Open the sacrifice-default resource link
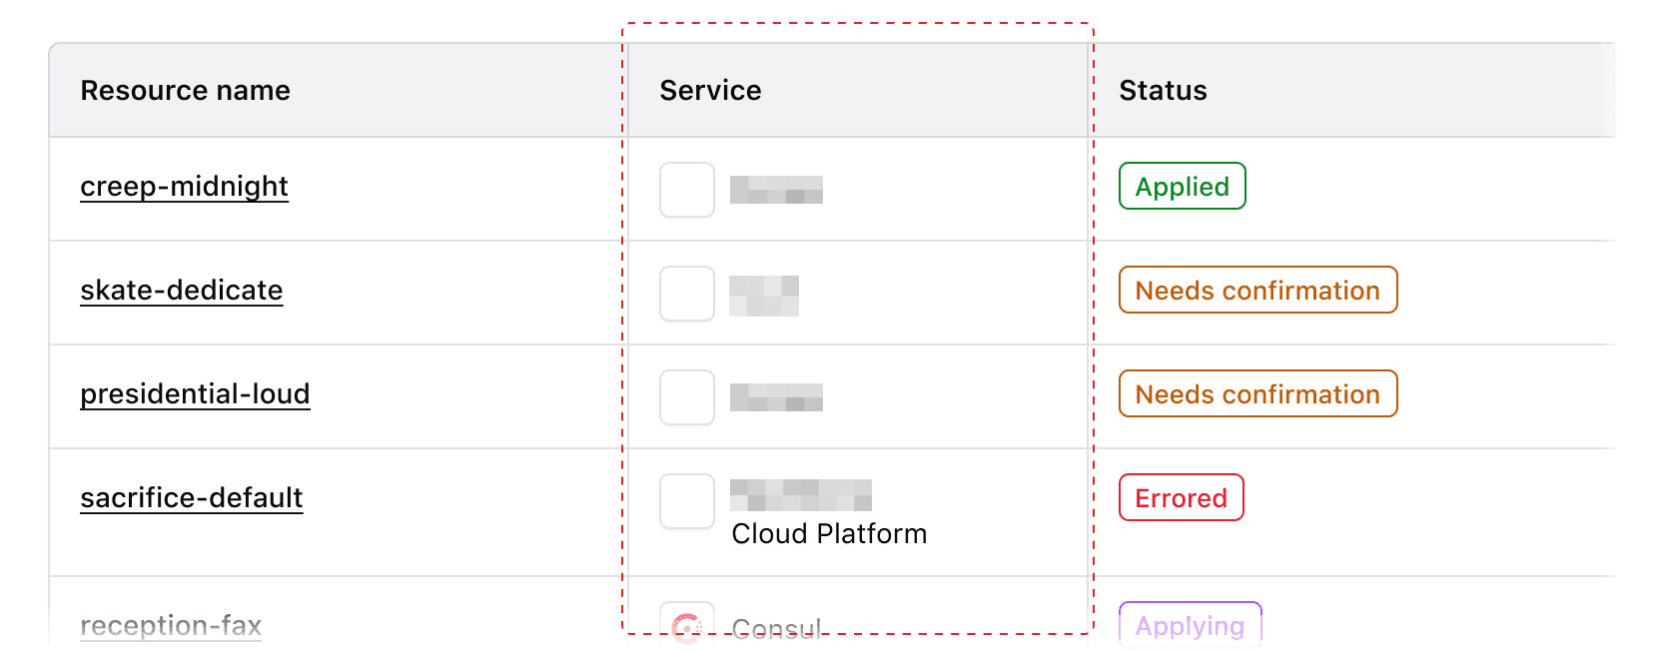 pyautogui.click(x=192, y=498)
